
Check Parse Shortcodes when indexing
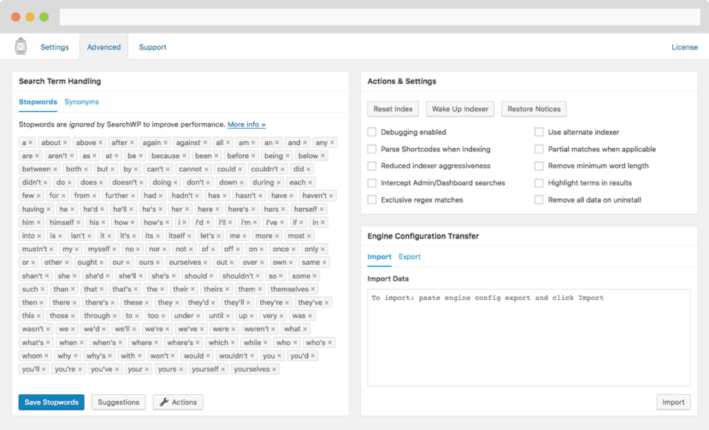(x=372, y=149)
